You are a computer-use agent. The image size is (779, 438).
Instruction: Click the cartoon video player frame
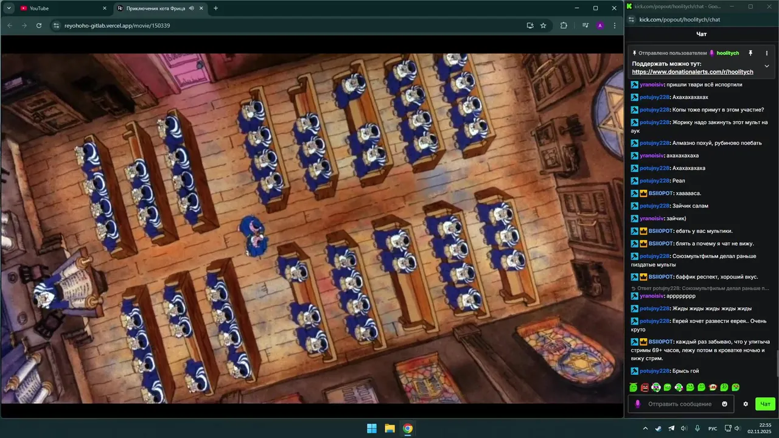click(312, 228)
